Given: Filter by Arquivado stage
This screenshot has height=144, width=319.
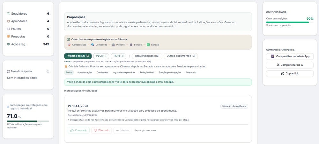Looking at the screenshot, I should tap(191, 72).
